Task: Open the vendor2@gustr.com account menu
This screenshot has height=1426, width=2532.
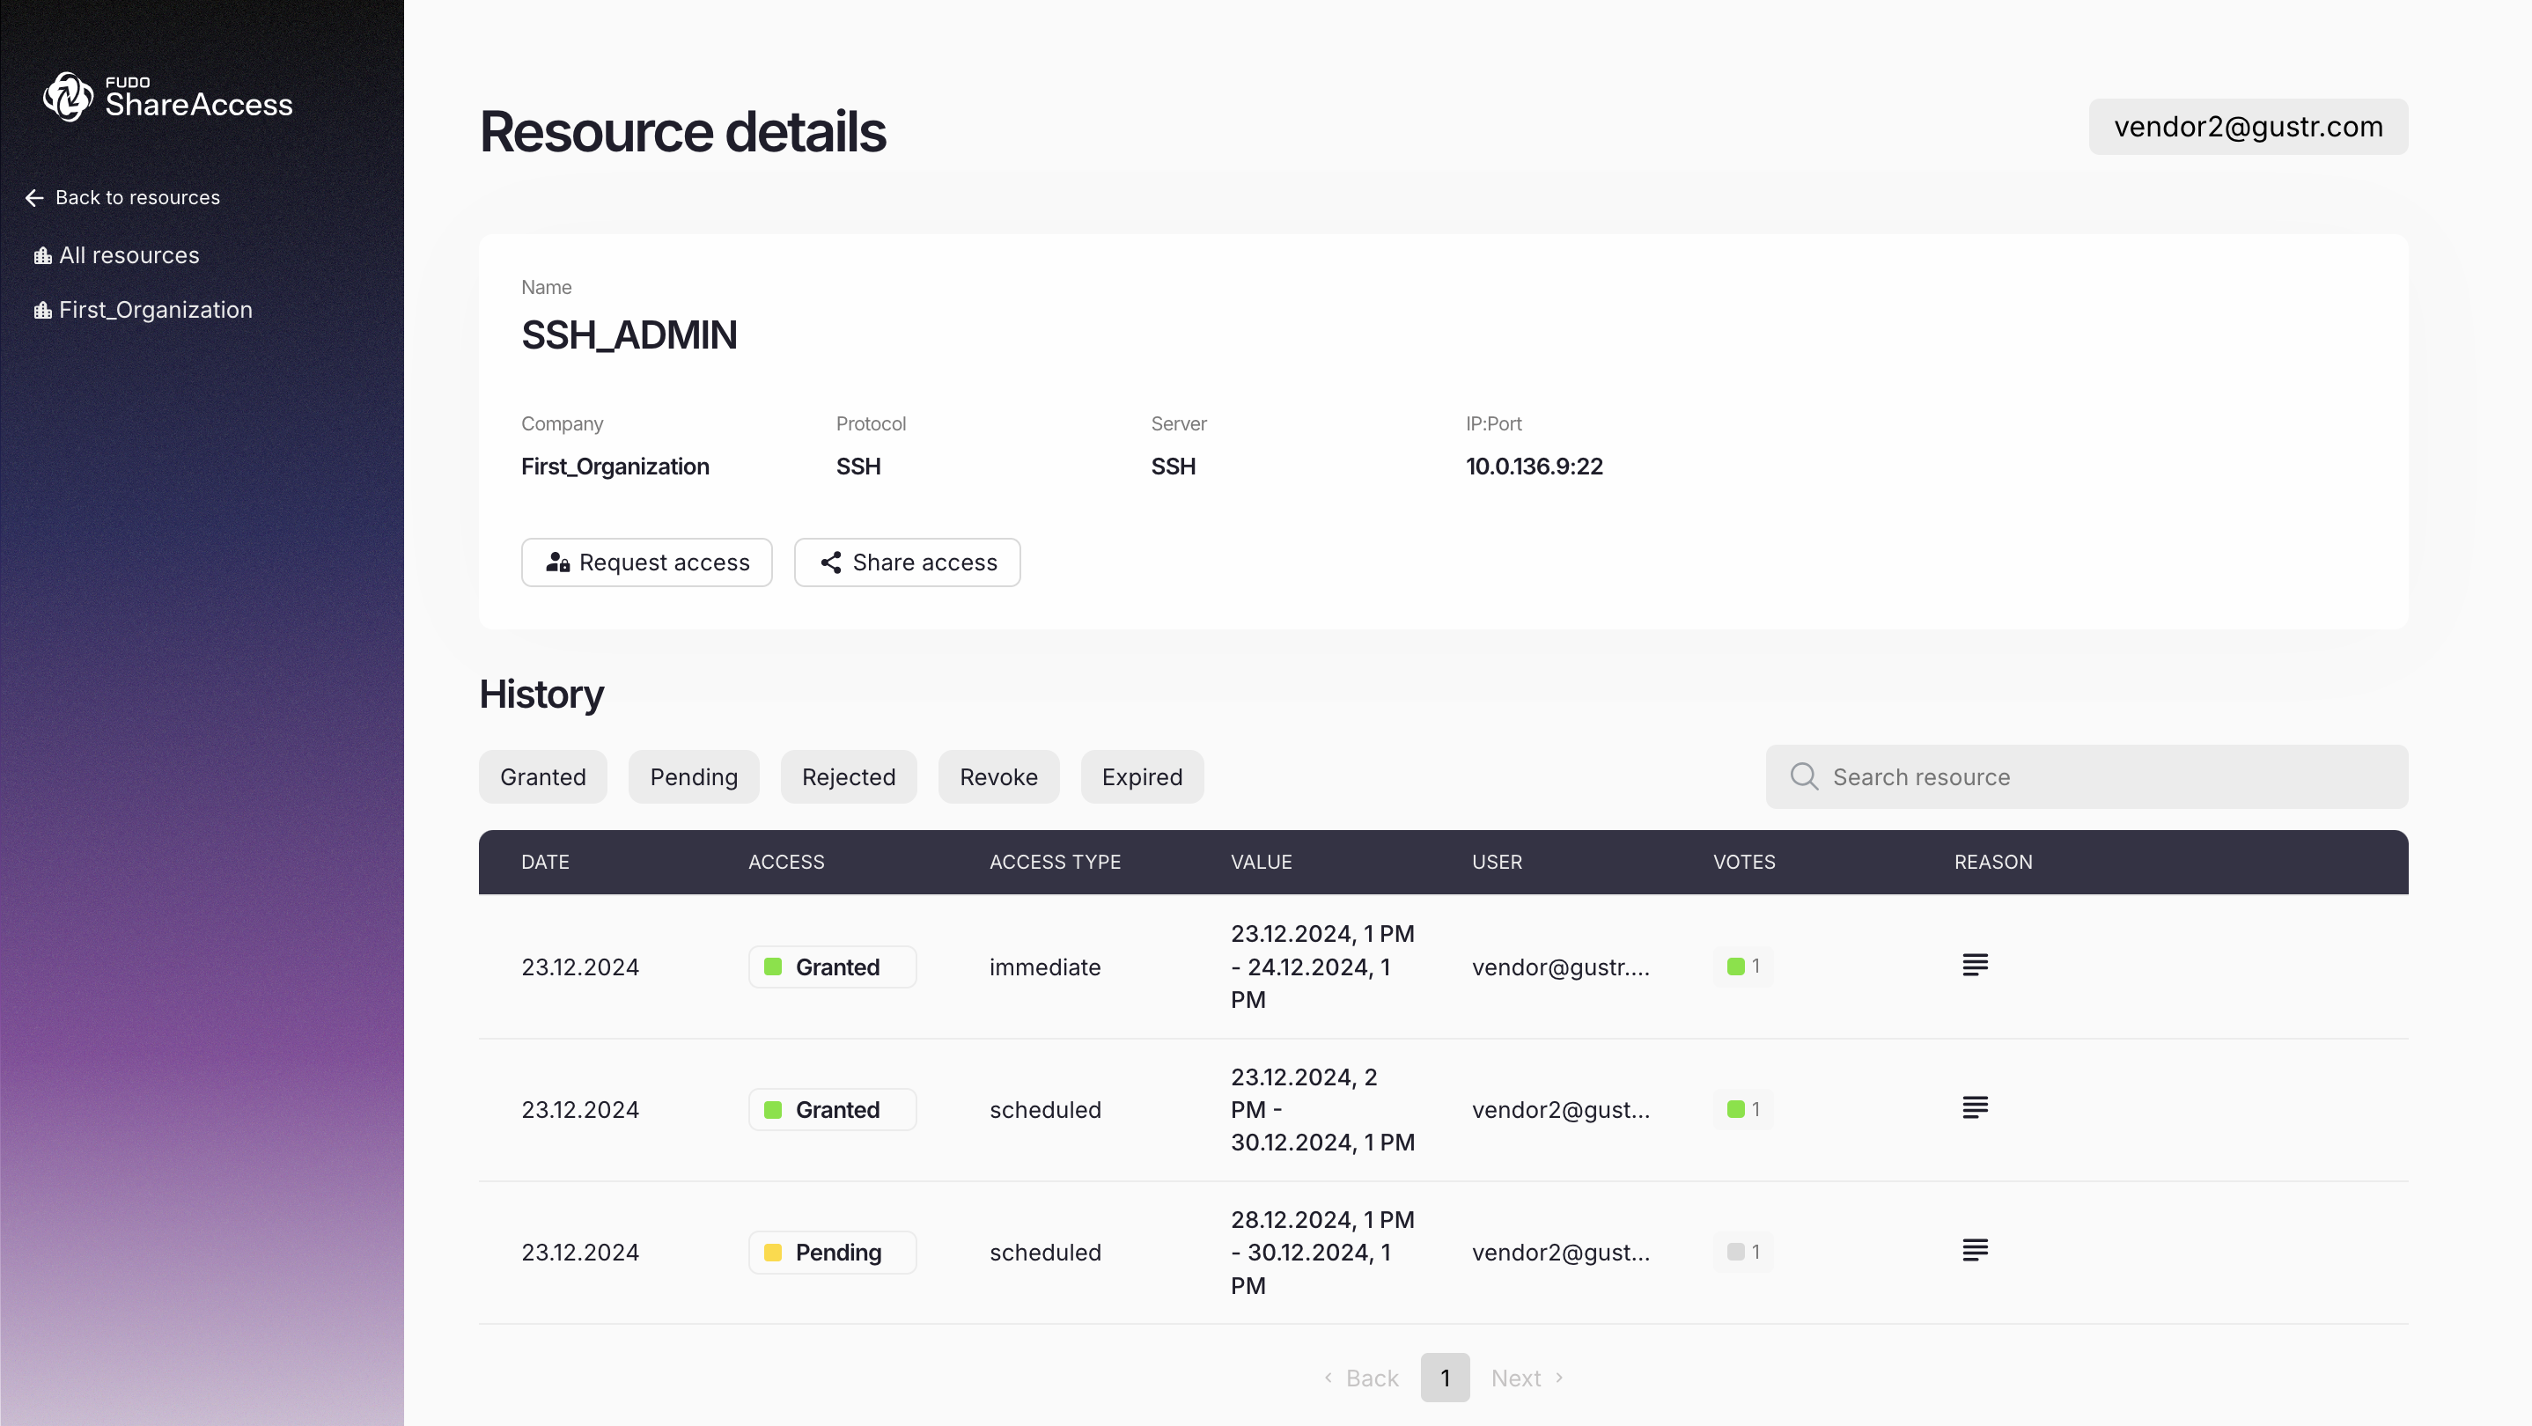Action: pyautogui.click(x=2248, y=127)
